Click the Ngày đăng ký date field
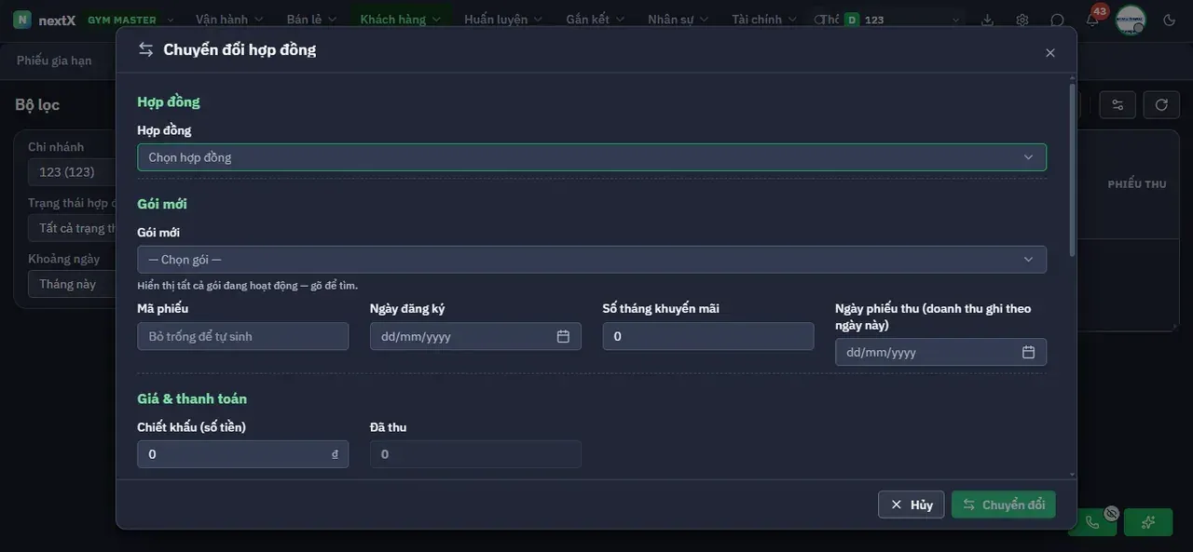Viewport: 1193px width, 552px height. [x=475, y=336]
